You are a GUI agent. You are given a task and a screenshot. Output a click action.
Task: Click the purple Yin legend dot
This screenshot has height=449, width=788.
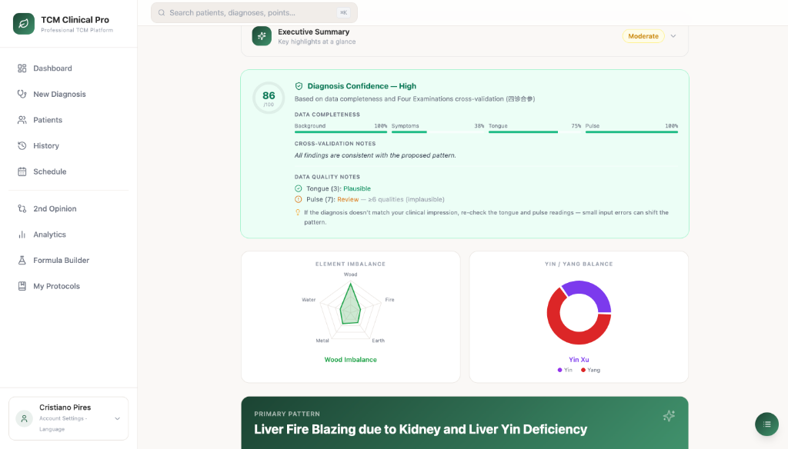click(560, 370)
